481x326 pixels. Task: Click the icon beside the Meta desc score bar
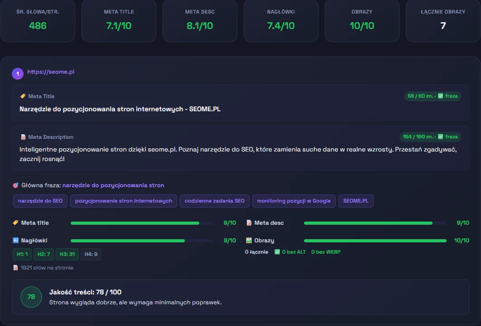pos(249,223)
